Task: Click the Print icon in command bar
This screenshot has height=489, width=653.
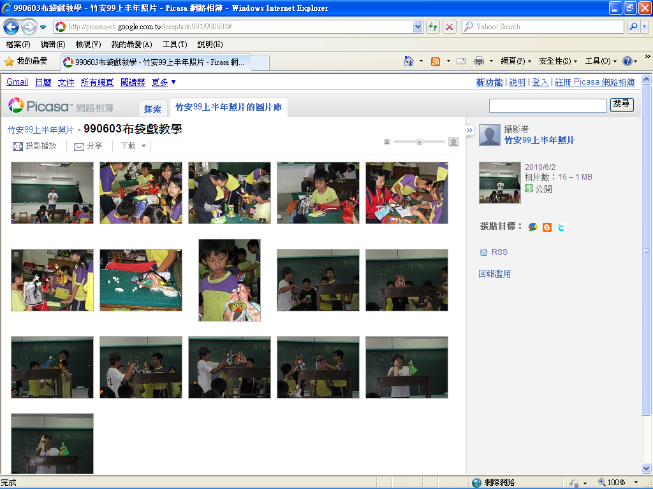Action: (x=479, y=61)
